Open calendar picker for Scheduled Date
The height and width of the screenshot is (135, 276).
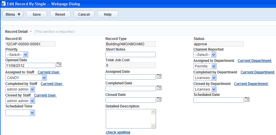coord(247,99)
